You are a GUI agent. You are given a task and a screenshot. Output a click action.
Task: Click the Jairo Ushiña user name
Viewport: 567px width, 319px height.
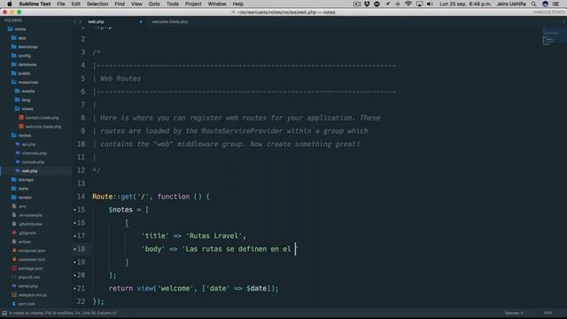pos(511,4)
